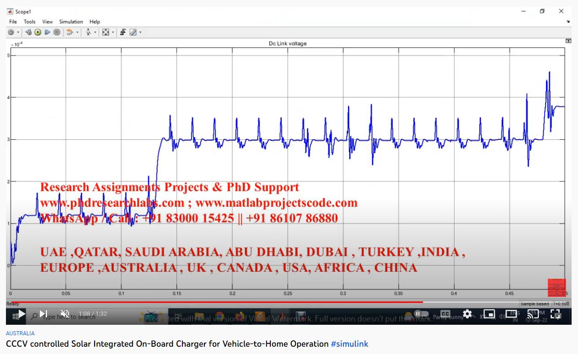Open the AUSTRALIA category link
Screen dimensions: 578x354
[20, 333]
